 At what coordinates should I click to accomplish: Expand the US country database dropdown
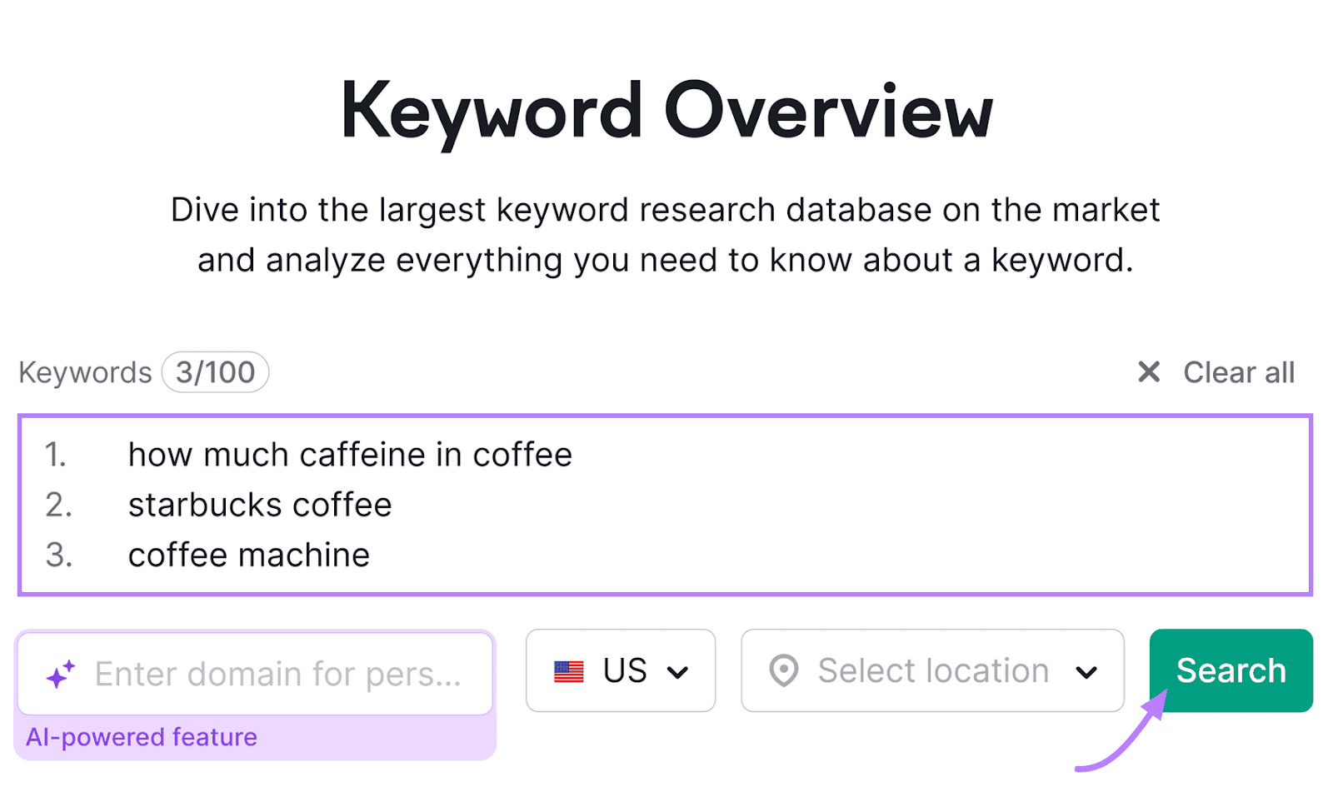coord(621,670)
